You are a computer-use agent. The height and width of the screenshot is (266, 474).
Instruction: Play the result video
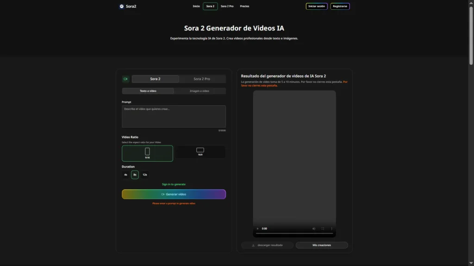click(x=257, y=229)
